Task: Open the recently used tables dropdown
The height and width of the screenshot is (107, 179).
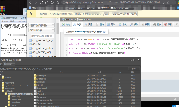Action: 41,25
